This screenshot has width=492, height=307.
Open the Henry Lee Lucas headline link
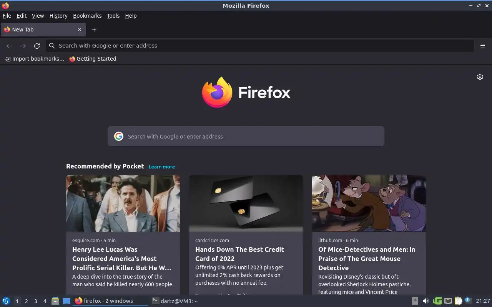click(x=122, y=259)
